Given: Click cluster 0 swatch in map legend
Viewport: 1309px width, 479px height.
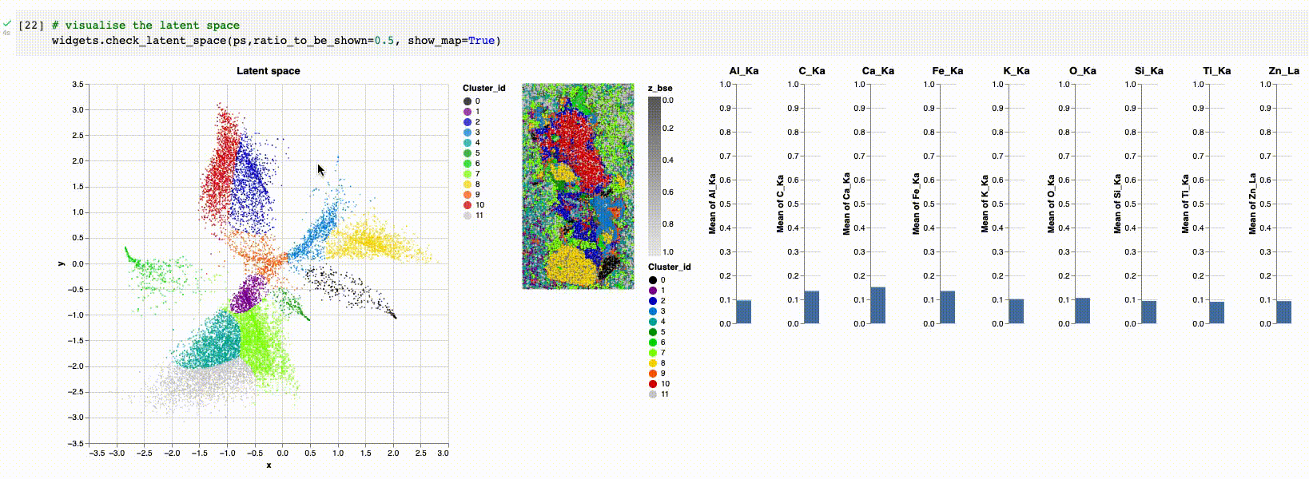Looking at the screenshot, I should [x=653, y=280].
